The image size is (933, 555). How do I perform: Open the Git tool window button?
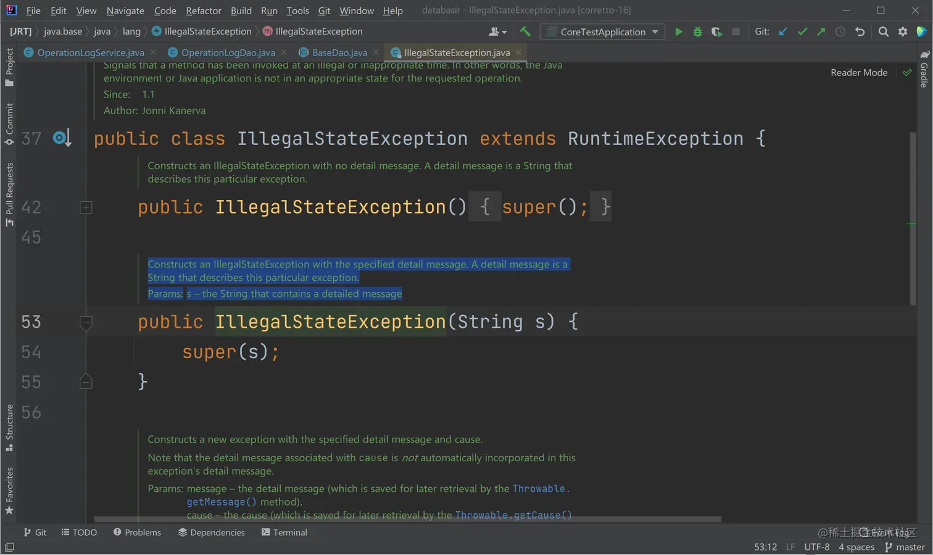click(35, 532)
